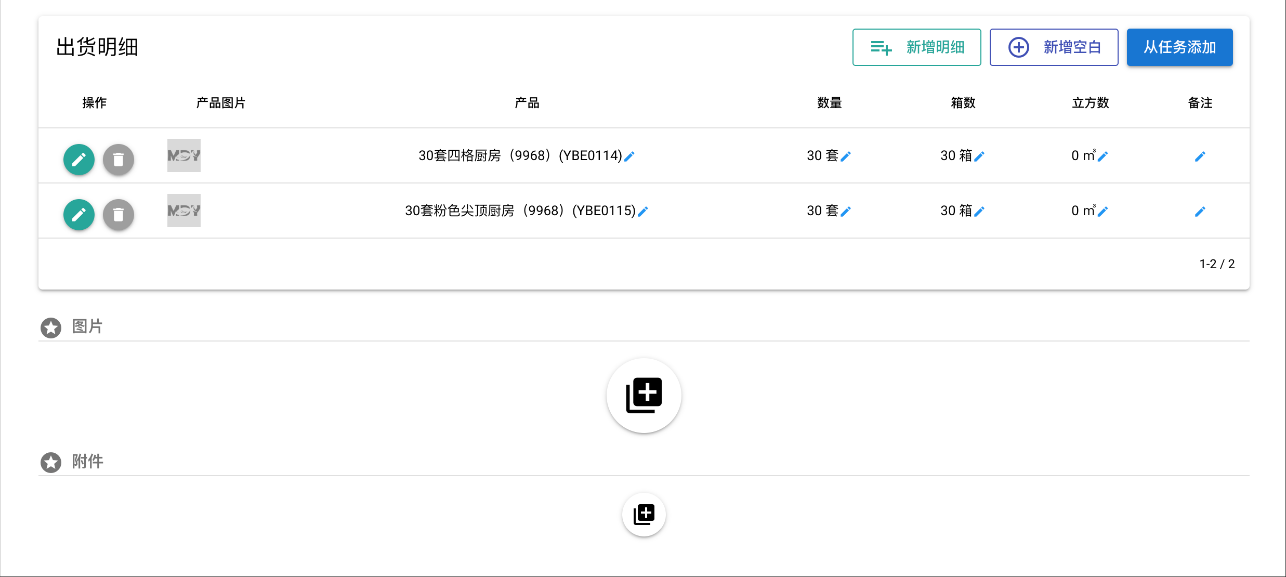This screenshot has height=577, width=1286.
Task: Open product thumbnail for YBE0114 row
Action: 184,155
